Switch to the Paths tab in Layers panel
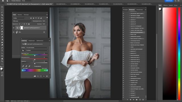The width and height of the screenshot is (182, 102). point(26,15)
